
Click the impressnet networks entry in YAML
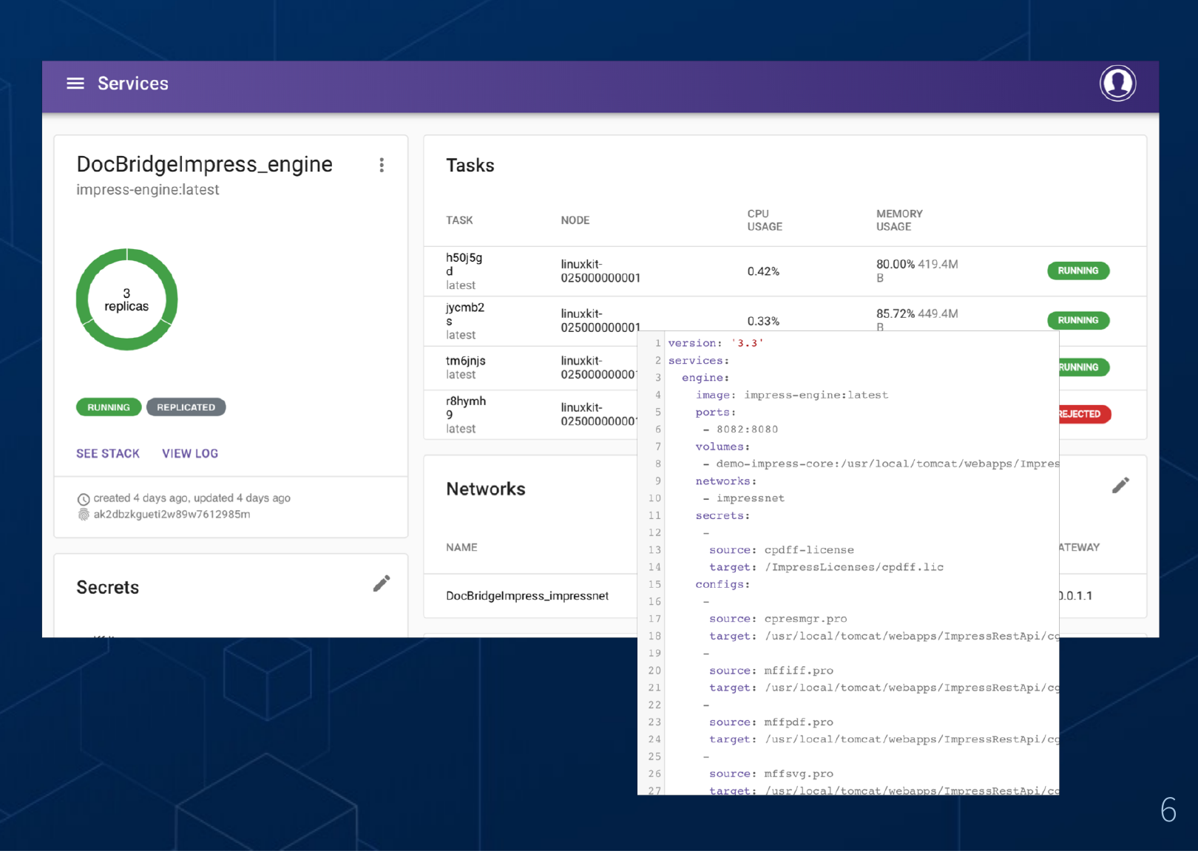(x=743, y=498)
